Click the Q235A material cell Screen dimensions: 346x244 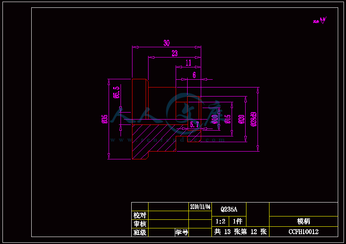point(229,209)
